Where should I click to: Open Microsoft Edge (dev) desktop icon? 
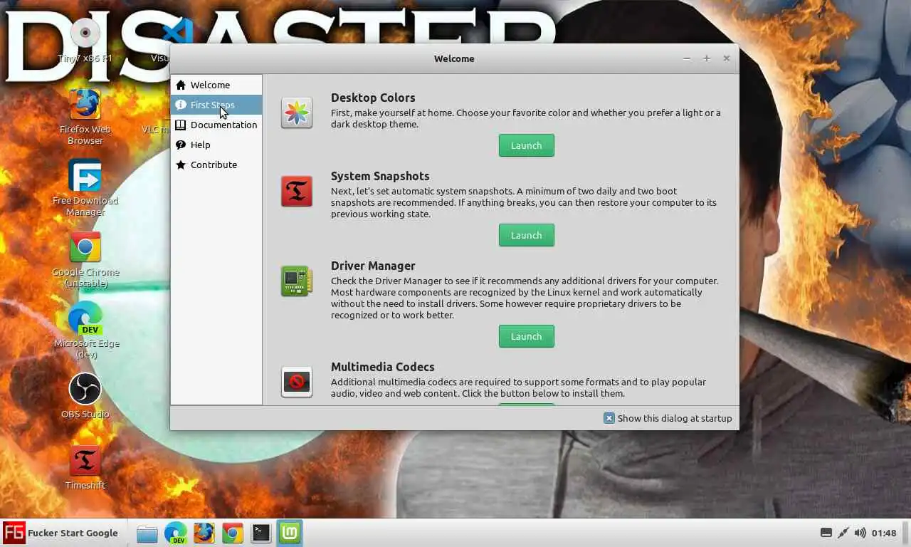click(85, 330)
